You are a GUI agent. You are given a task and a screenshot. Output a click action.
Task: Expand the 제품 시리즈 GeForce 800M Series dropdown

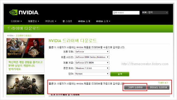(92, 57)
